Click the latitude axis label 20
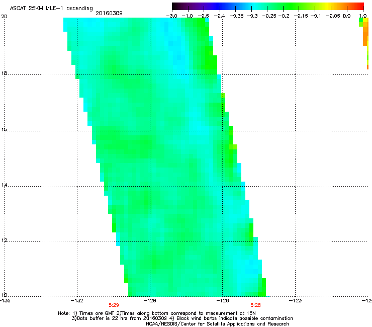Screen dimensions: 372x327 (4, 17)
